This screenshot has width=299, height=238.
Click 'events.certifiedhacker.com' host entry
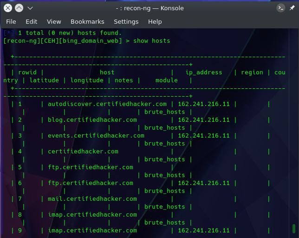pyautogui.click(x=96, y=136)
